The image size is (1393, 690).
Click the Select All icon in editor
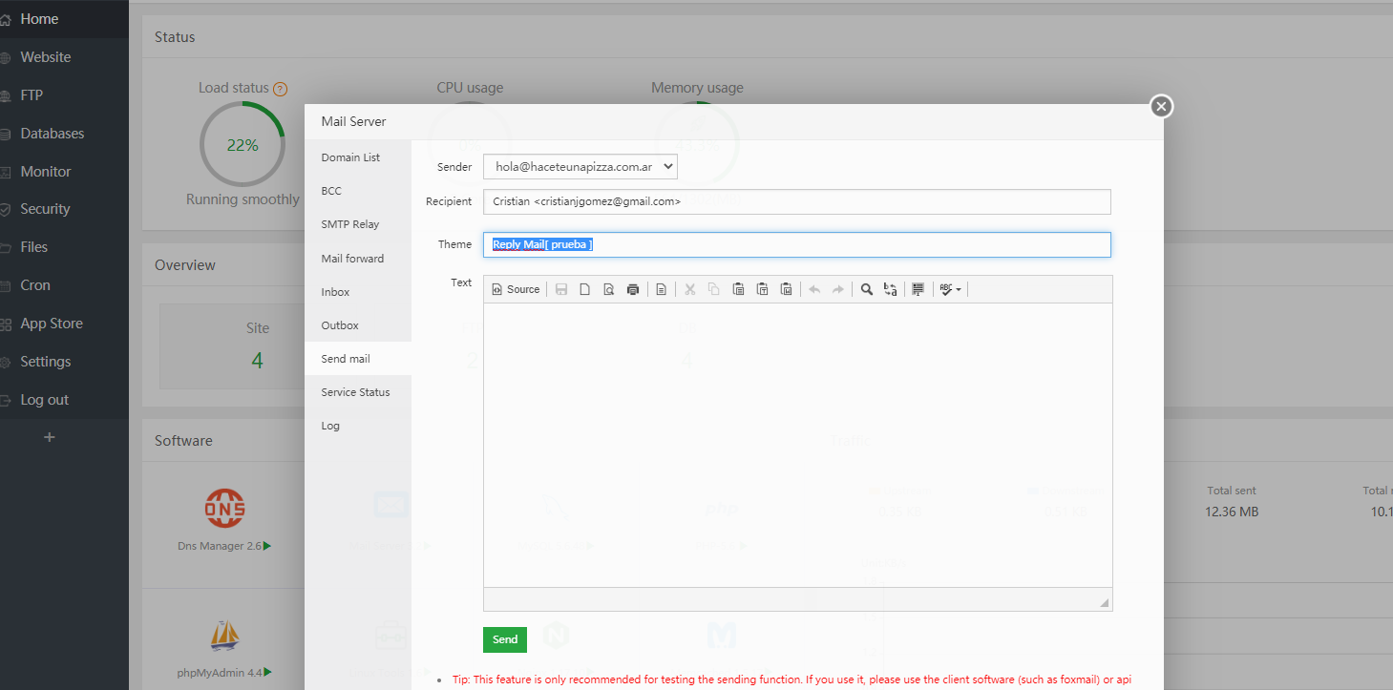tap(918, 289)
